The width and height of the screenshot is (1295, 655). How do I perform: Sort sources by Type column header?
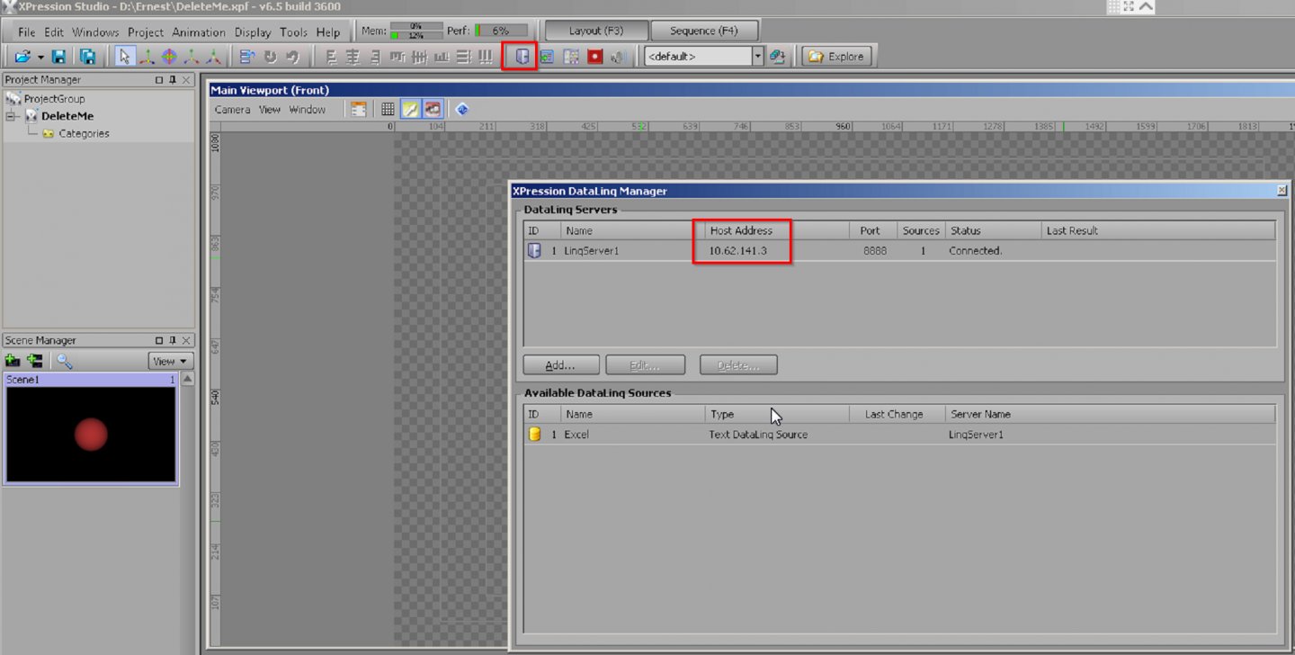777,414
